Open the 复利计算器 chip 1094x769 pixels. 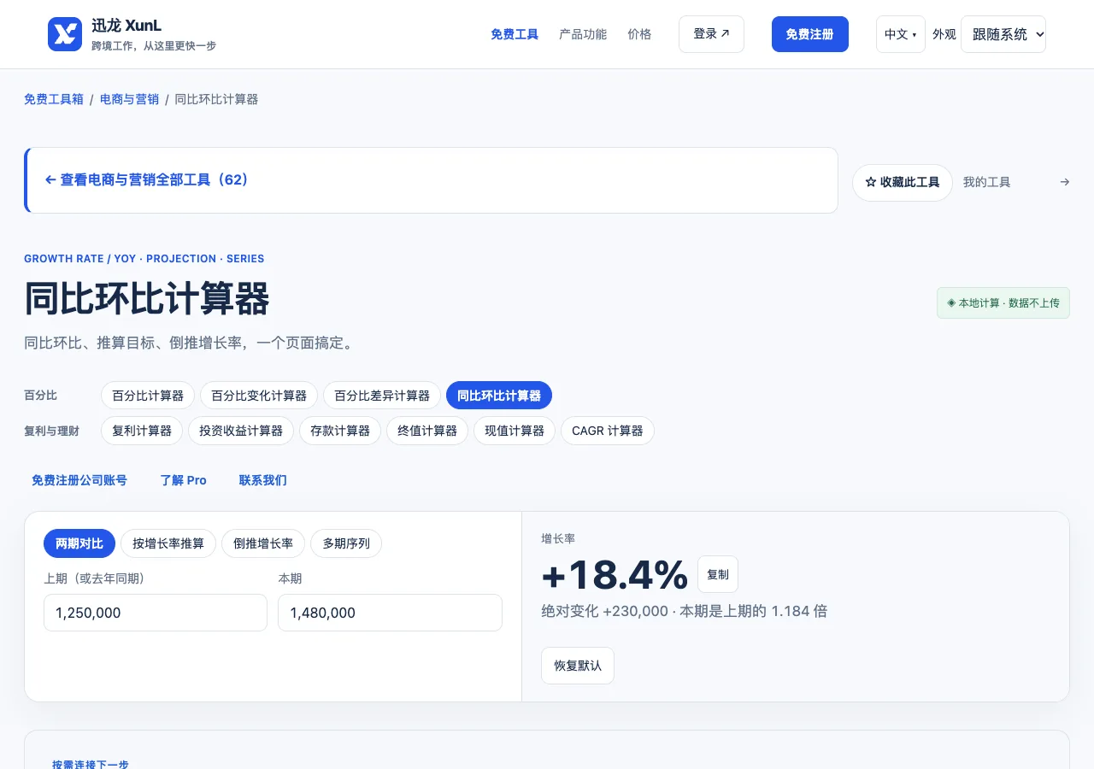[142, 431]
